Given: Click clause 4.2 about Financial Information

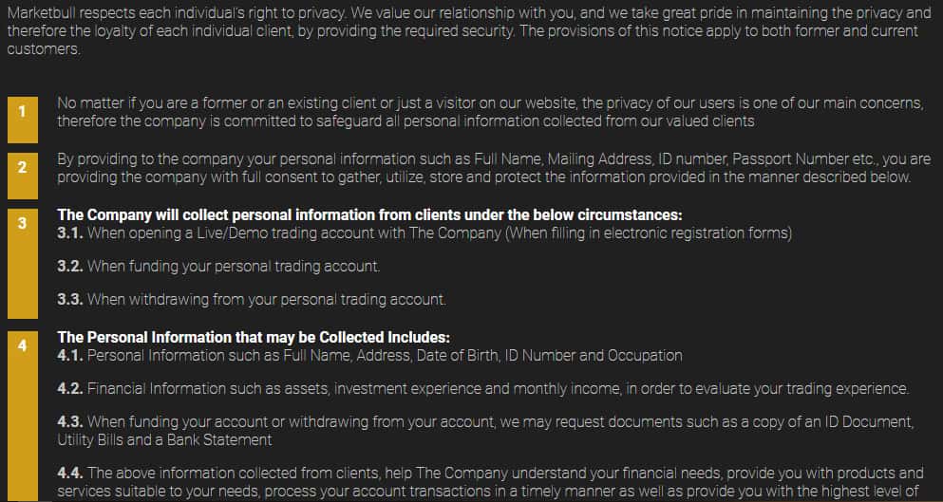Looking at the screenshot, I should (498, 388).
